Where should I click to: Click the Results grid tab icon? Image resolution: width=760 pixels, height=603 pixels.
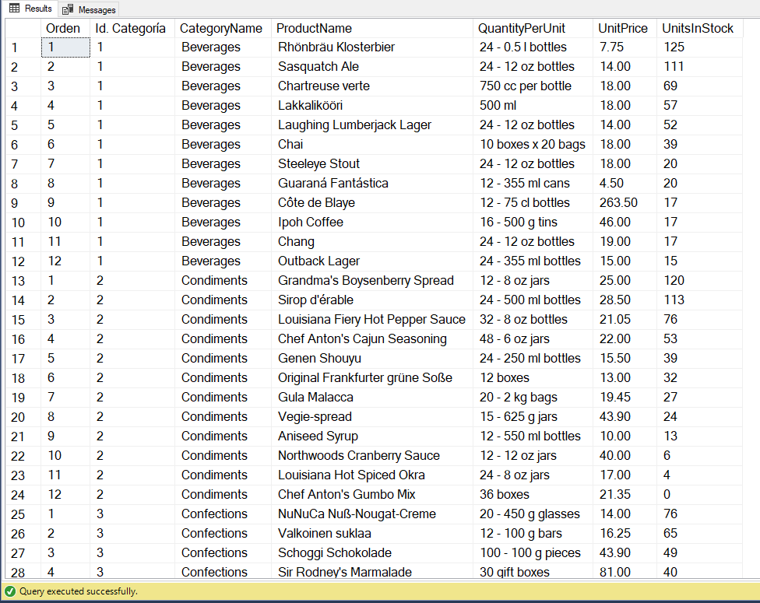[15, 9]
